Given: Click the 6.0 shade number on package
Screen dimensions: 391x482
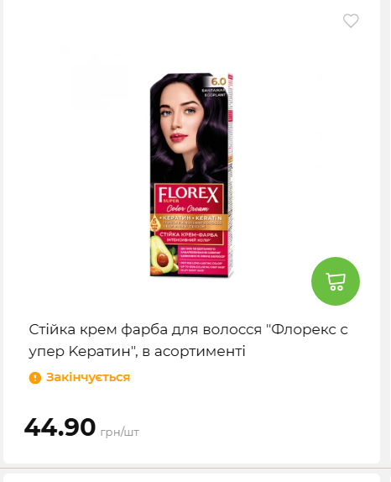Looking at the screenshot, I should 218,81.
